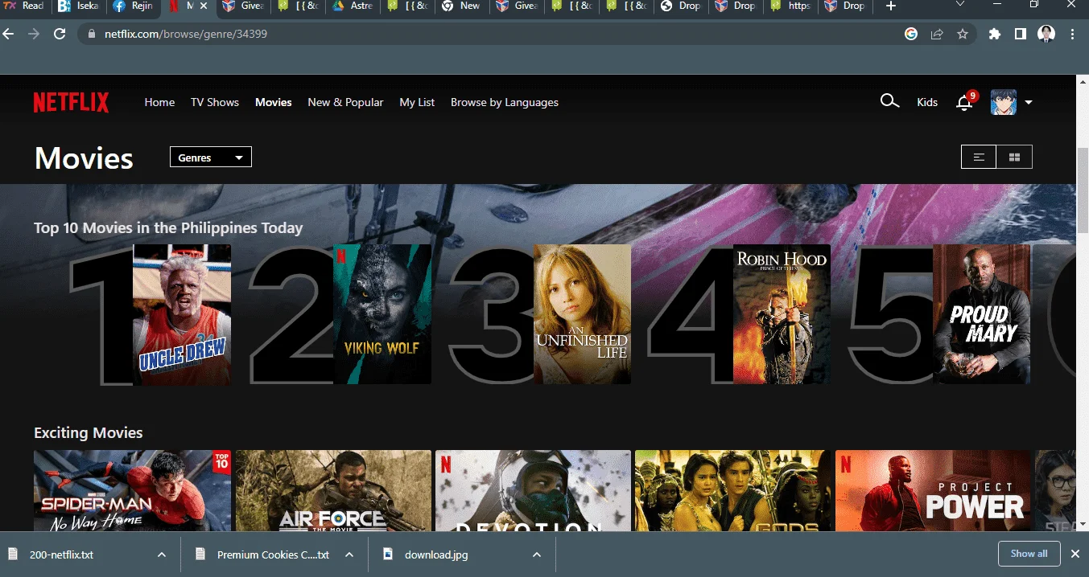1089x577 pixels.
Task: Expand options for download.jpg
Action: [537, 554]
